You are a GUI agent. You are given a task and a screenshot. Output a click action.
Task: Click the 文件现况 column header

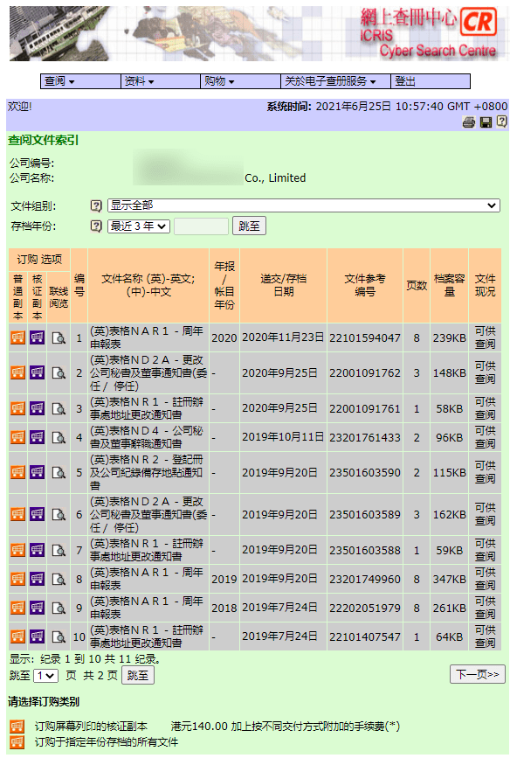click(485, 285)
